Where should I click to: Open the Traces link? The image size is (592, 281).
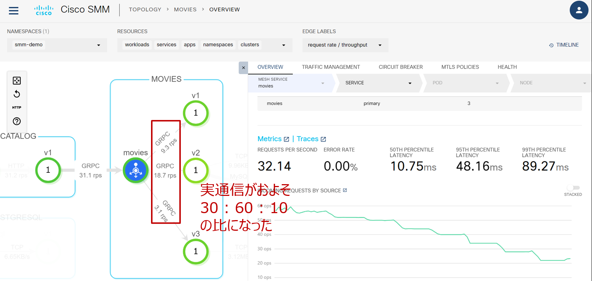pos(308,139)
